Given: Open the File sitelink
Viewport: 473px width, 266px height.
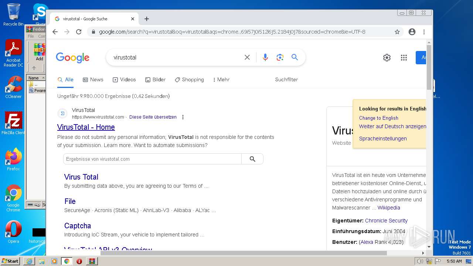Looking at the screenshot, I should [70, 201].
